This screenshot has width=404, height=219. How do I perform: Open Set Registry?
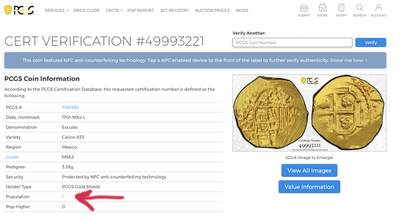pyautogui.click(x=174, y=10)
